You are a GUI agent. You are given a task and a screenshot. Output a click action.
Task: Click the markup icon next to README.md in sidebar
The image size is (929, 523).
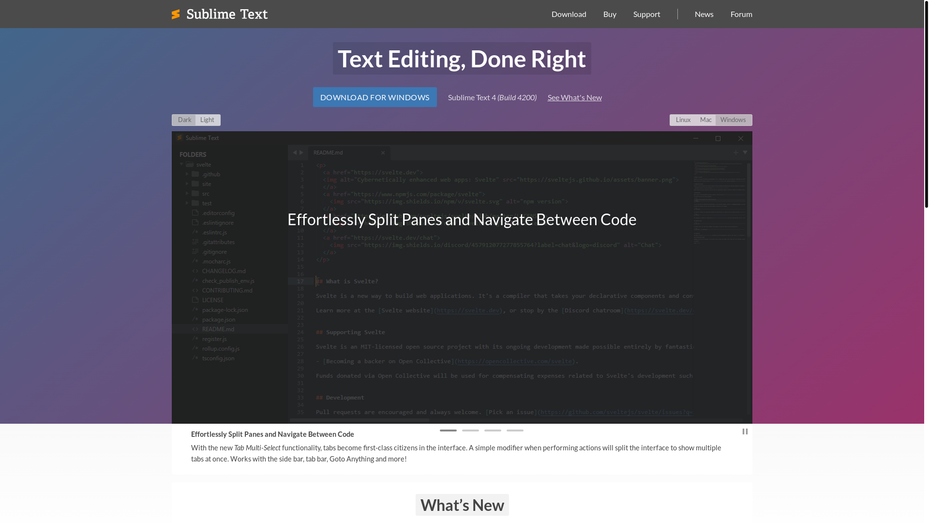(195, 329)
